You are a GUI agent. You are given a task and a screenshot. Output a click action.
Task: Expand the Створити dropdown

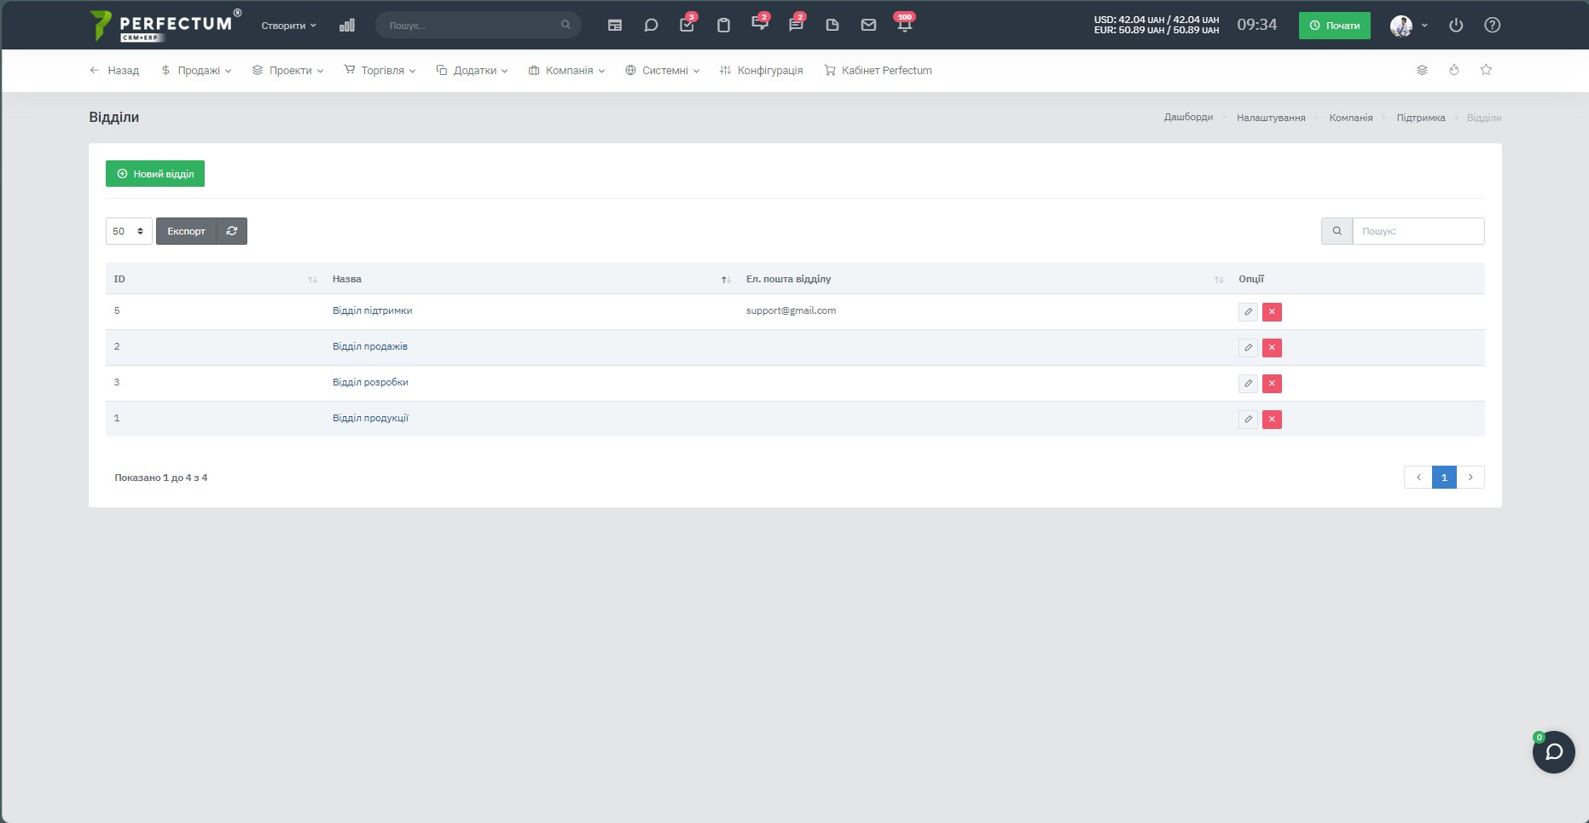[x=288, y=26]
